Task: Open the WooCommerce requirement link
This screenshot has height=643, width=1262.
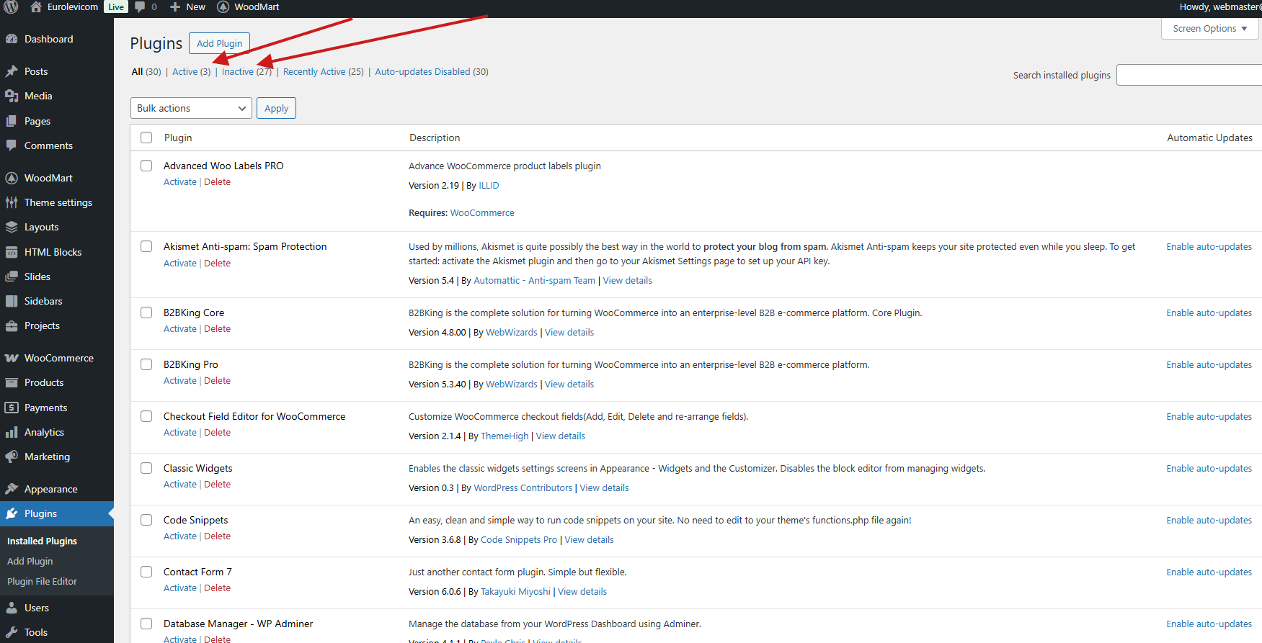Action: [482, 212]
